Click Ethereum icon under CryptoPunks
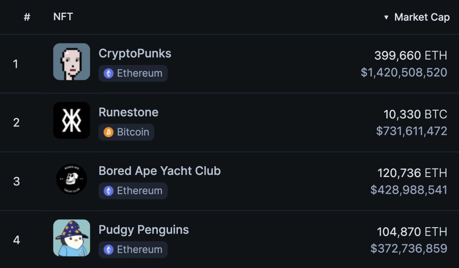The width and height of the screenshot is (459, 268). (x=108, y=73)
